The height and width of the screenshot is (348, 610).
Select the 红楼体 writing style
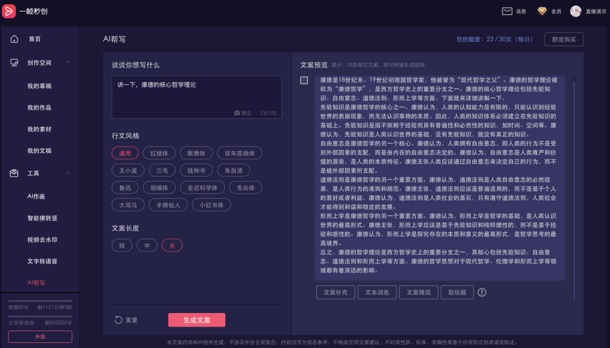pyautogui.click(x=159, y=153)
